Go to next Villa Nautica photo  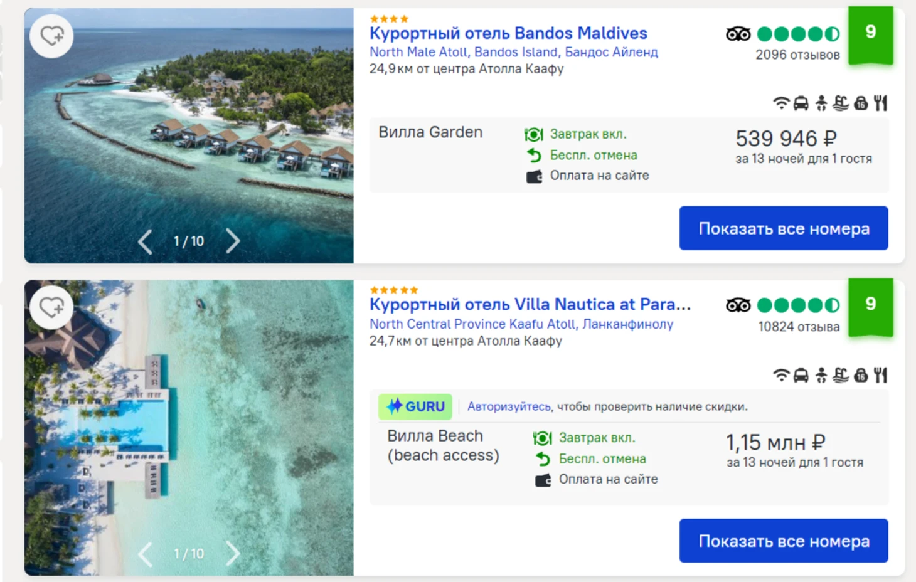(233, 553)
